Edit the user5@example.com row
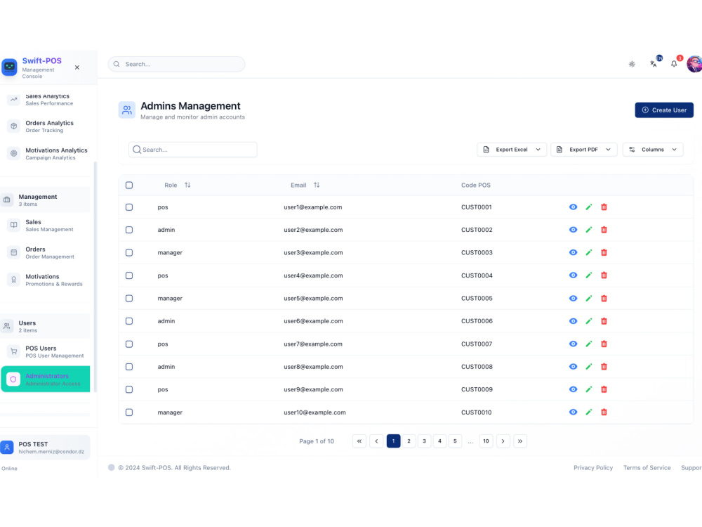Image resolution: width=702 pixels, height=527 pixels. pos(589,299)
